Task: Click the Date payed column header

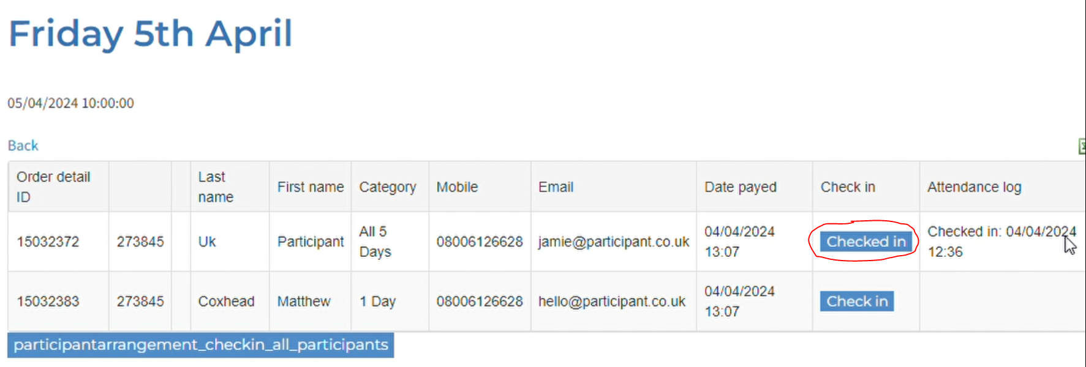Action: point(740,187)
